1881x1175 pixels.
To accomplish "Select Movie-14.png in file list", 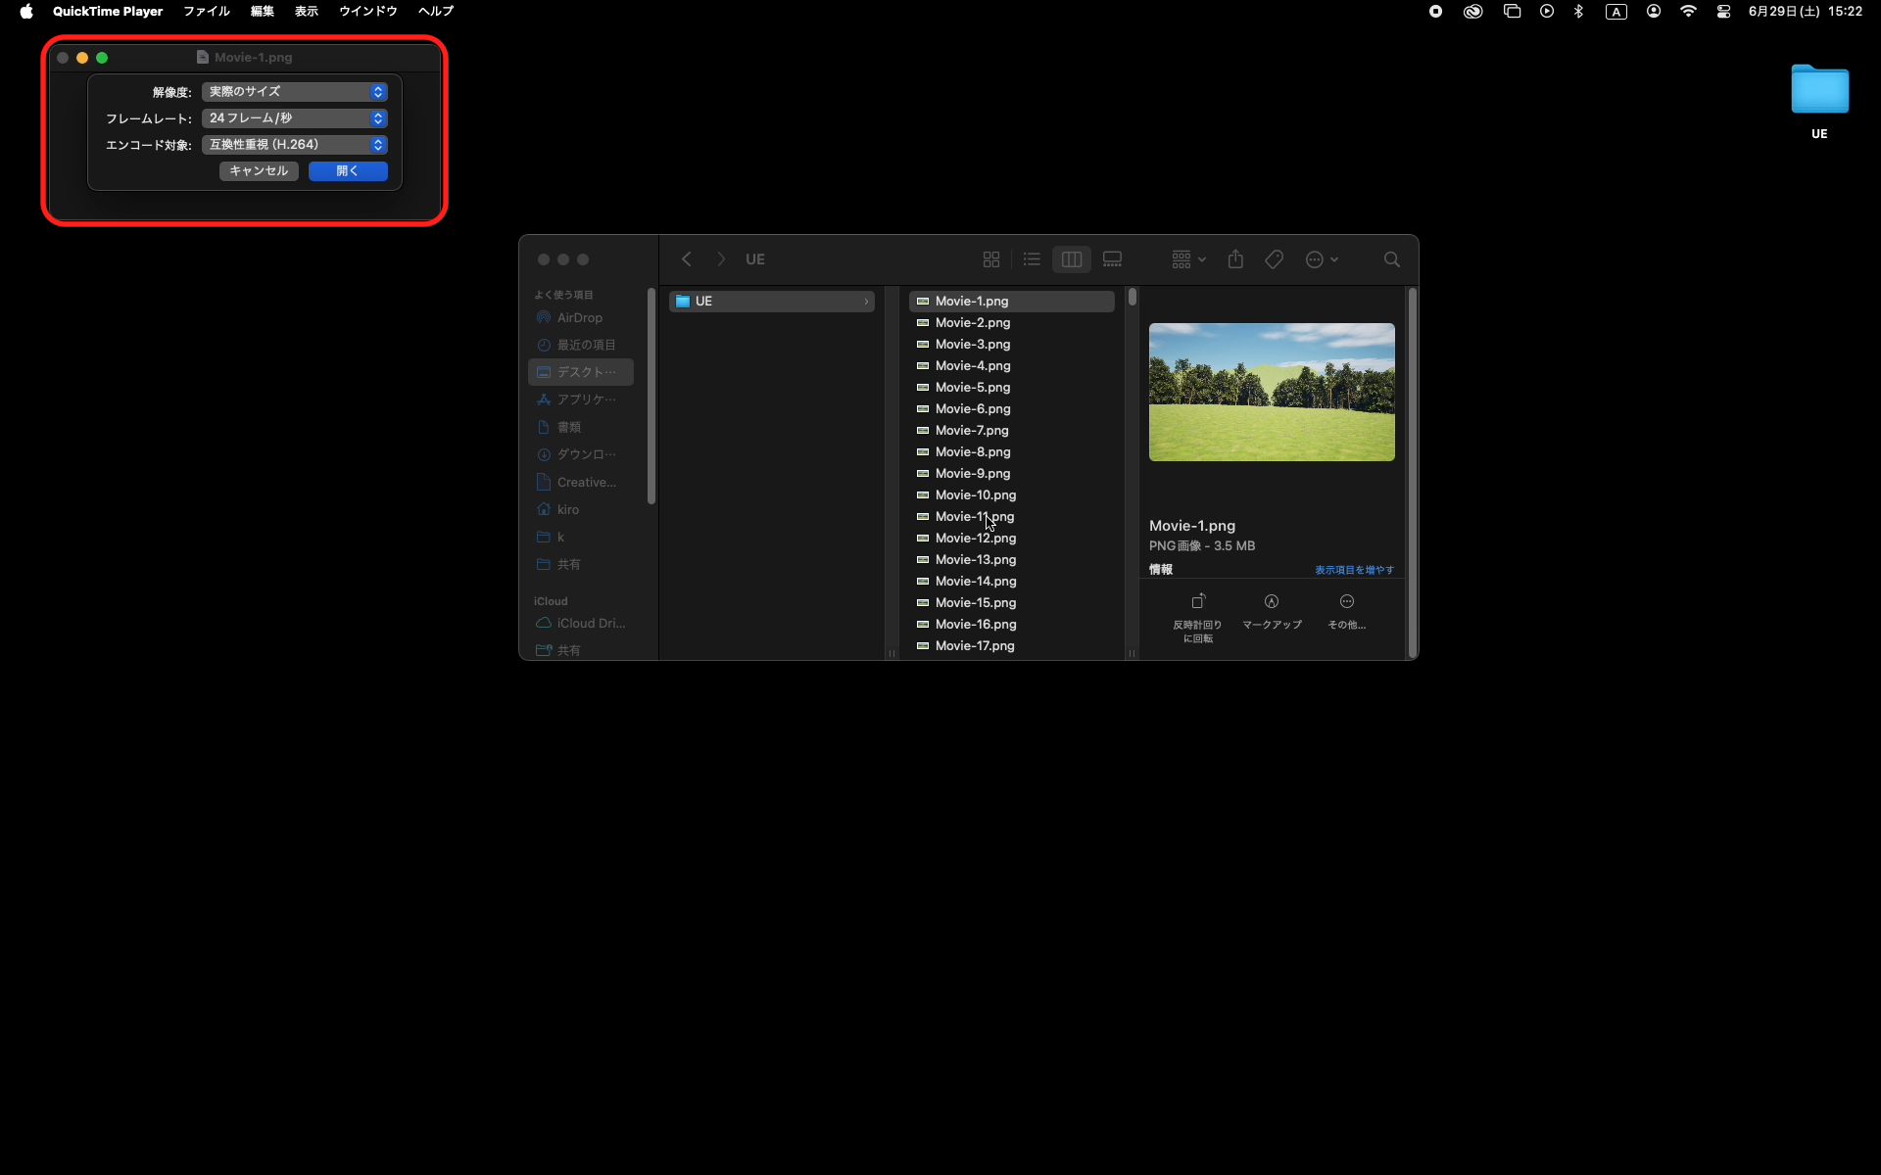I will point(1012,582).
